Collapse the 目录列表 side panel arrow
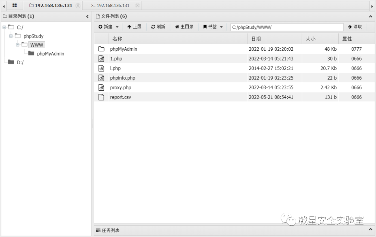 pos(87,16)
